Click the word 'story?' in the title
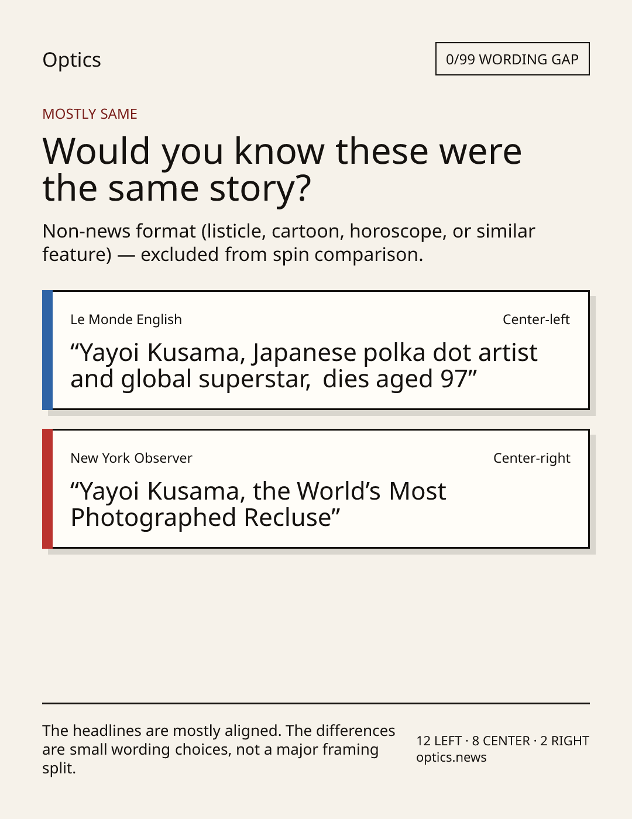632x819 pixels. point(260,190)
